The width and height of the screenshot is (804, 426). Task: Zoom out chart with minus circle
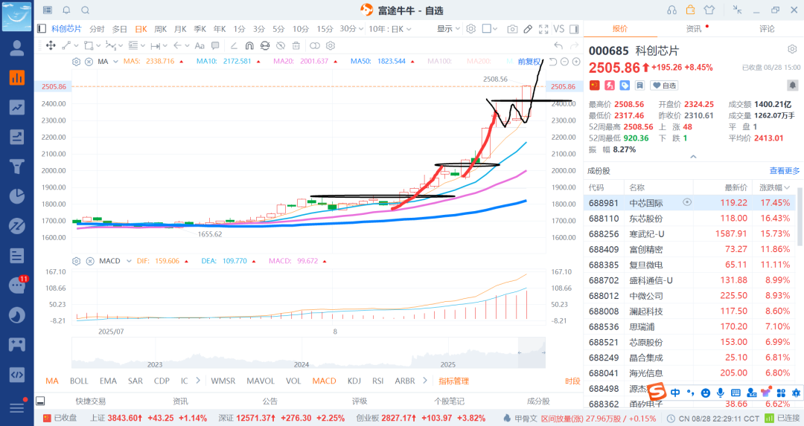[564, 62]
